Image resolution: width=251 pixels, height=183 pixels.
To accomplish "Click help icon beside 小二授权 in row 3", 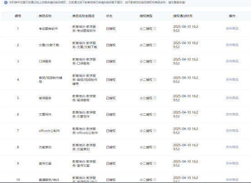I will tap(155, 61).
